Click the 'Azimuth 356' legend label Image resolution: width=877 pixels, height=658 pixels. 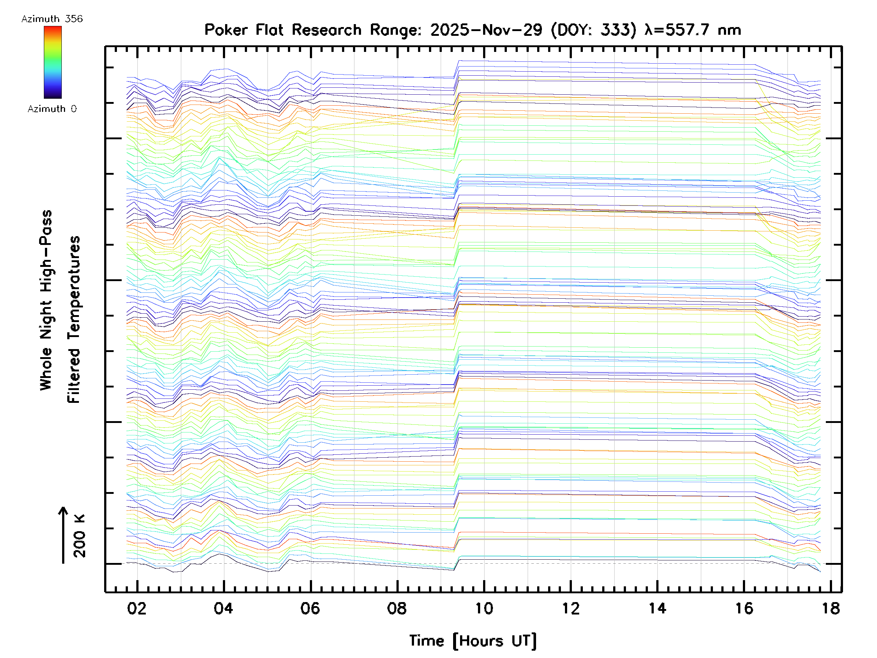[52, 19]
